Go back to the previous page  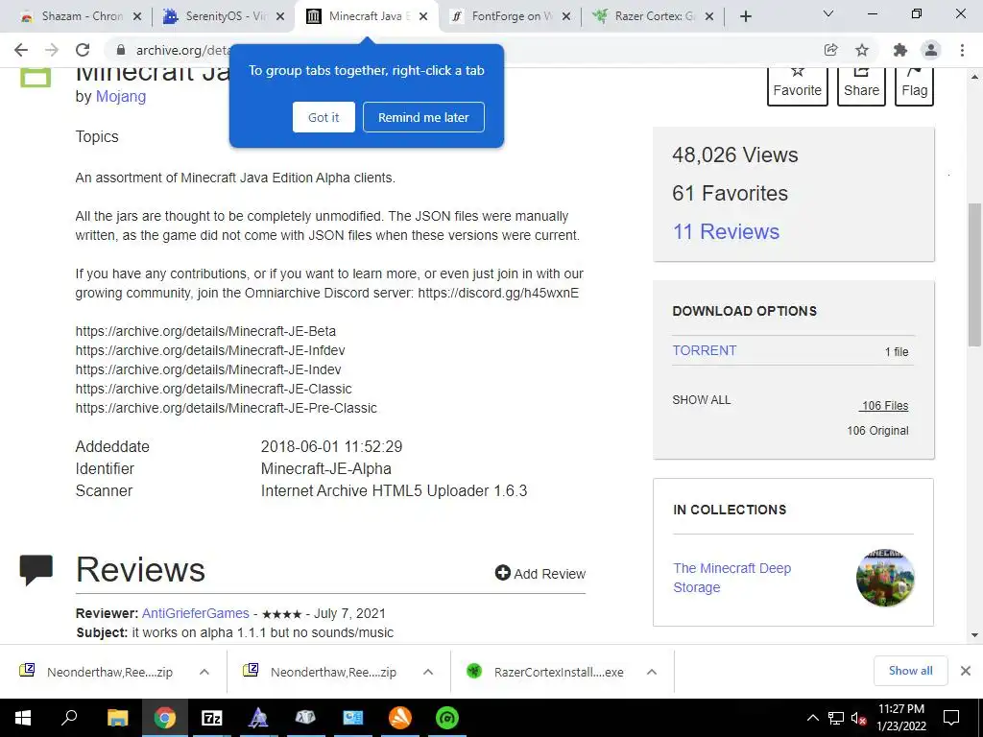coord(21,50)
